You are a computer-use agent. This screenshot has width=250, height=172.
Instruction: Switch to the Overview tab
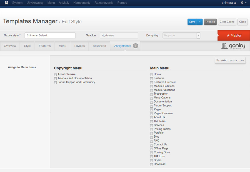tap(10, 46)
